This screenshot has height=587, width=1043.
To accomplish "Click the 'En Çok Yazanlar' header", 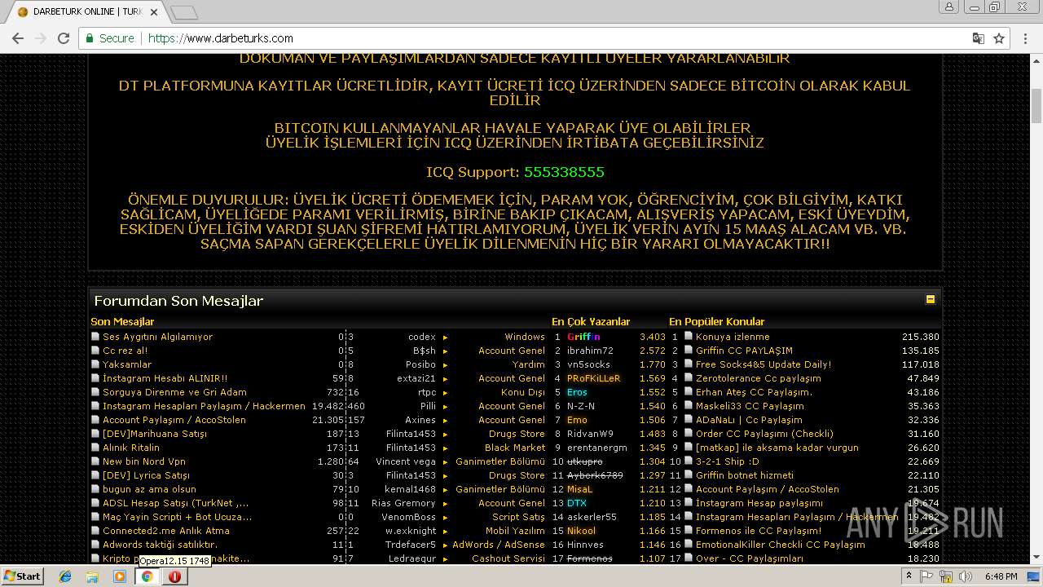I will (591, 322).
